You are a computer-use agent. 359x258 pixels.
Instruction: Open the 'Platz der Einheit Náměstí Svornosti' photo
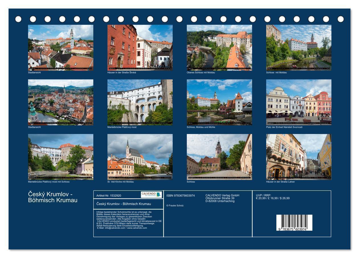pos(299,102)
